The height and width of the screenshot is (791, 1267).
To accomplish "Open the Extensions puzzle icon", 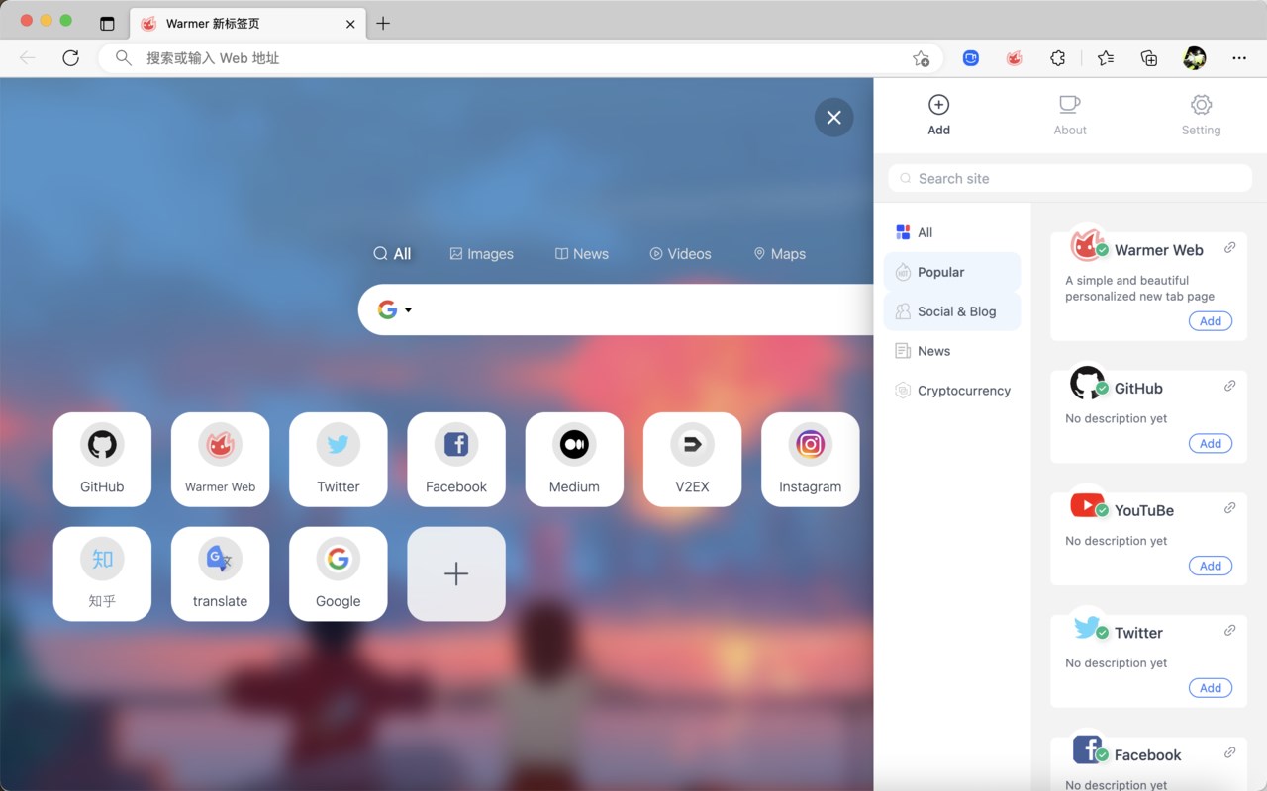I will pyautogui.click(x=1057, y=58).
